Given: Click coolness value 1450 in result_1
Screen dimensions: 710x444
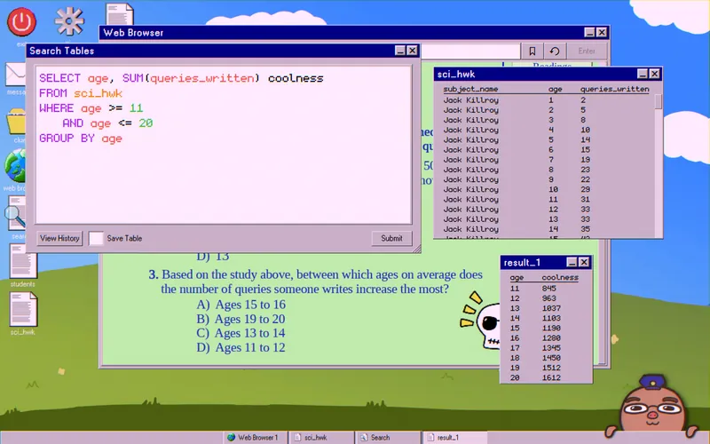Looking at the screenshot, I should [551, 358].
